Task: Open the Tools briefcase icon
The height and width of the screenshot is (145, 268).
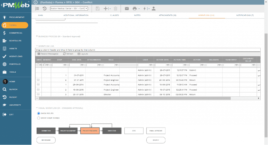Action: point(5,72)
